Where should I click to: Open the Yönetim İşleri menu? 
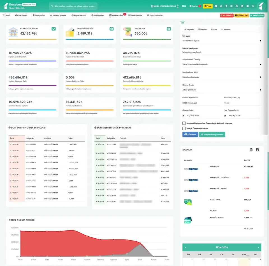(116, 15)
